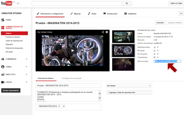Click the info icon on video player

107,32
